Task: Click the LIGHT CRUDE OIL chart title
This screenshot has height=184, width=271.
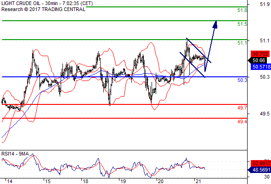Action: click(47, 3)
